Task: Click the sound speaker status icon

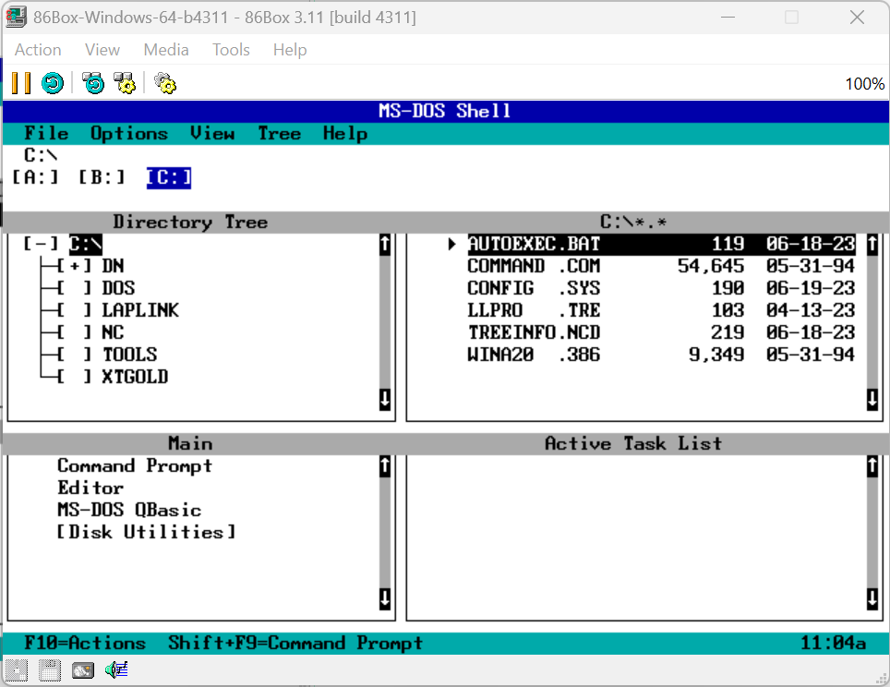Action: pyautogui.click(x=116, y=670)
